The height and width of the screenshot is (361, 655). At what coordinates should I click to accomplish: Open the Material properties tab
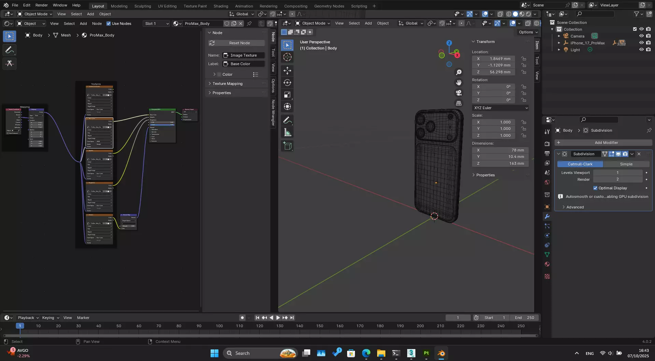(x=547, y=264)
